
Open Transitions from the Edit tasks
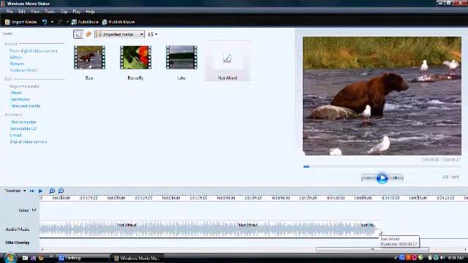click(20, 99)
